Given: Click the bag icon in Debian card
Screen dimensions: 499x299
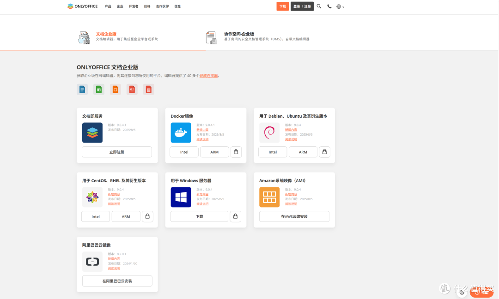Looking at the screenshot, I should (x=324, y=152).
